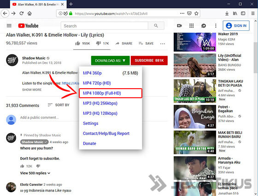
Task: Open the Walker 2019 mix thumbnail 1:09:00
Action: point(195,42)
